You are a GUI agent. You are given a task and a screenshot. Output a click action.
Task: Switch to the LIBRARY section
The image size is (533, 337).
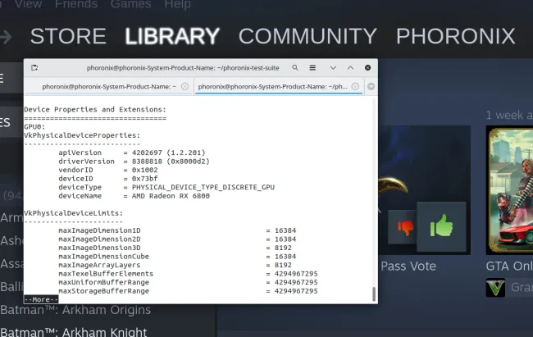(x=172, y=36)
